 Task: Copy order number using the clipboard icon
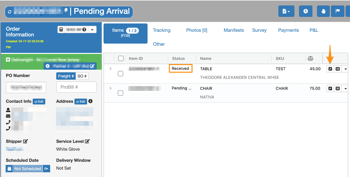pos(66,10)
